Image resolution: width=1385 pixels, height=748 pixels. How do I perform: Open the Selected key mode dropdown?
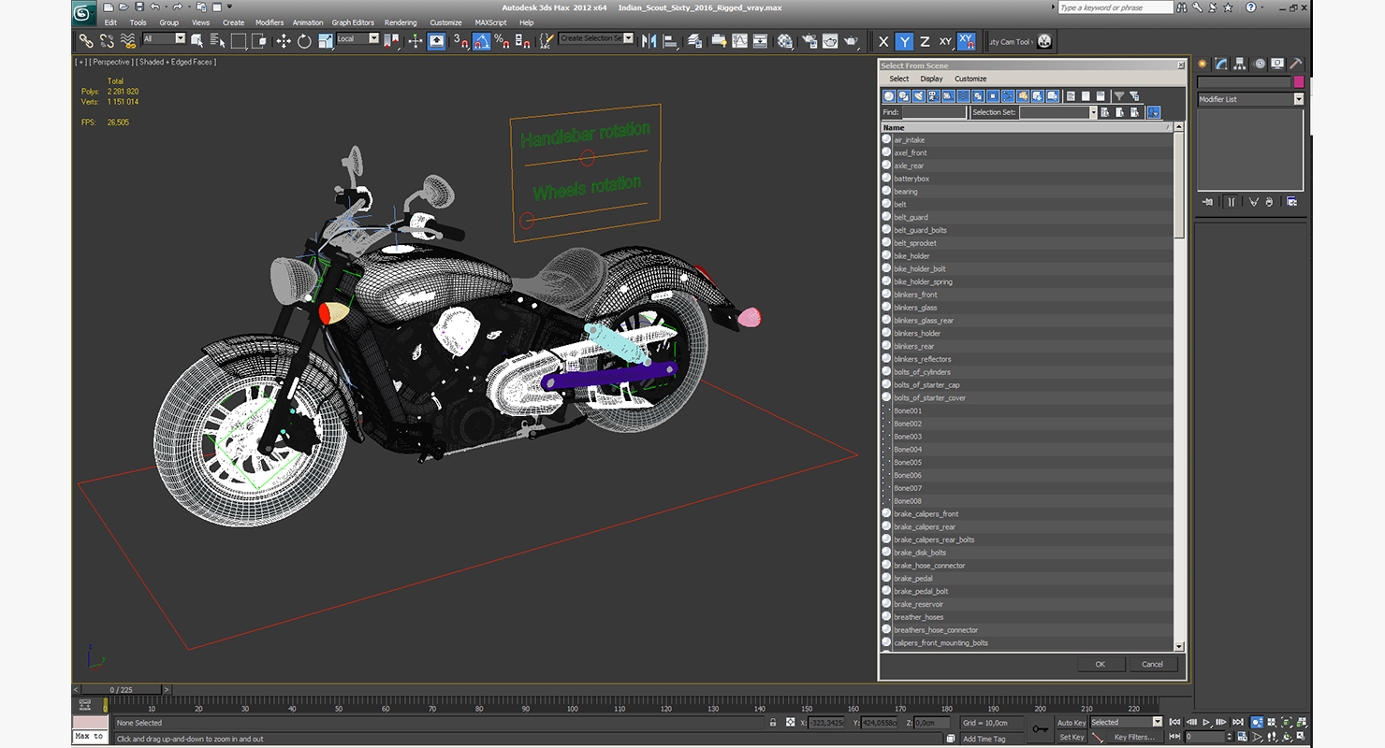pos(1126,722)
